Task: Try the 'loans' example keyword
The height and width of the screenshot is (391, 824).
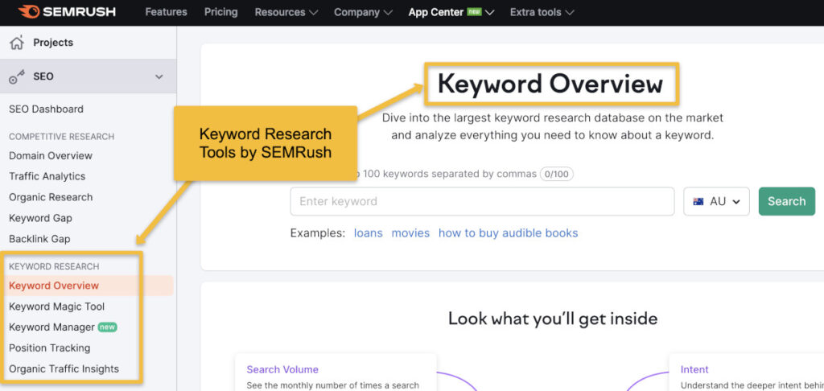Action: (x=368, y=233)
